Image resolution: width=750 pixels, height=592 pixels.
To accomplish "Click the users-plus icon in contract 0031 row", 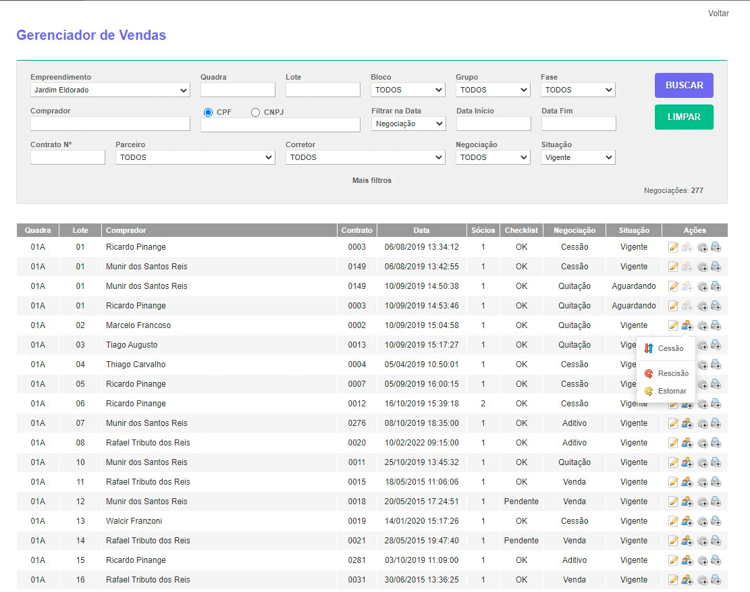I will (x=687, y=580).
